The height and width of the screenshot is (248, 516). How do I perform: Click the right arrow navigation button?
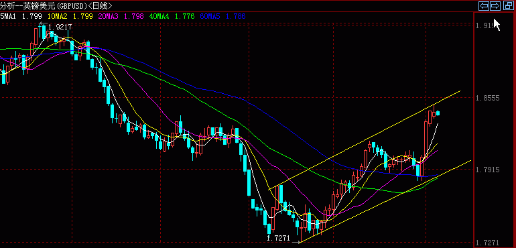pyautogui.click(x=495, y=5)
